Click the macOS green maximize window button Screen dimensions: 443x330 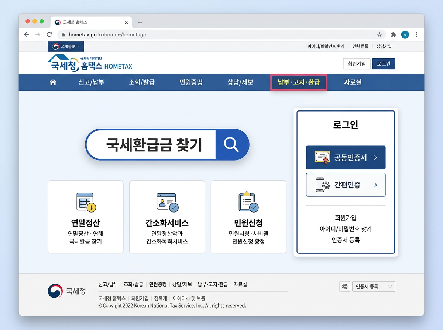[42, 21]
